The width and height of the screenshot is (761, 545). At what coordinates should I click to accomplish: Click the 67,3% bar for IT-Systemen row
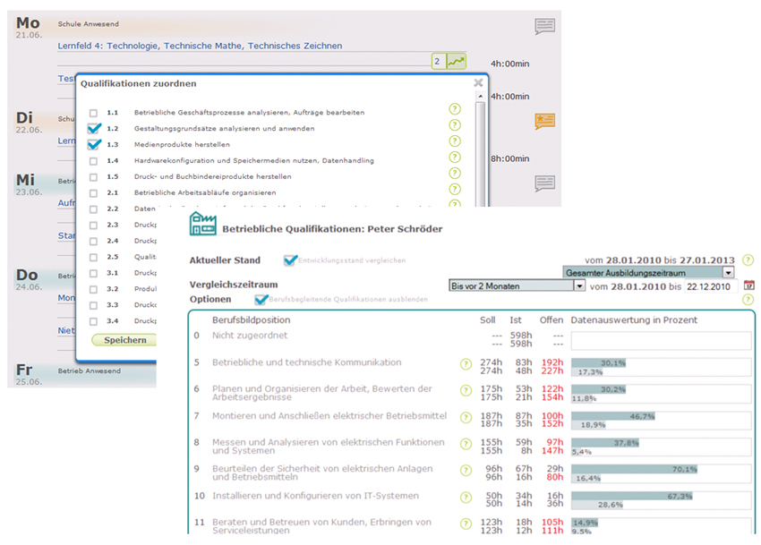(x=632, y=496)
